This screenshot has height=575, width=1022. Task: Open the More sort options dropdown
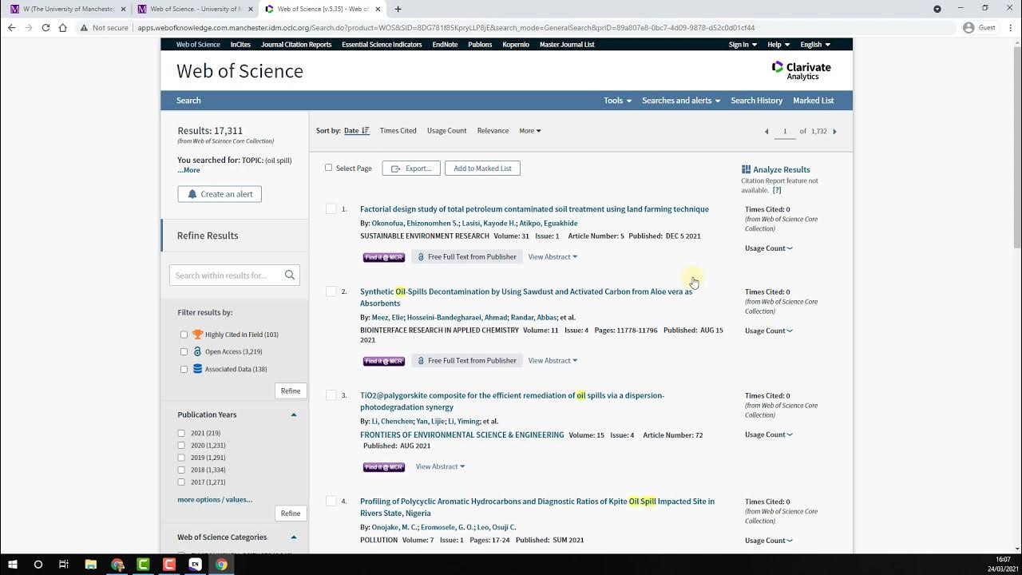point(529,131)
